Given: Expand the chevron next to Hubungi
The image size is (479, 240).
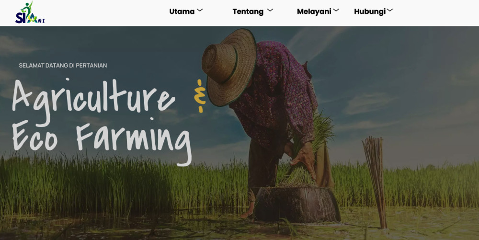Looking at the screenshot, I should (390, 10).
